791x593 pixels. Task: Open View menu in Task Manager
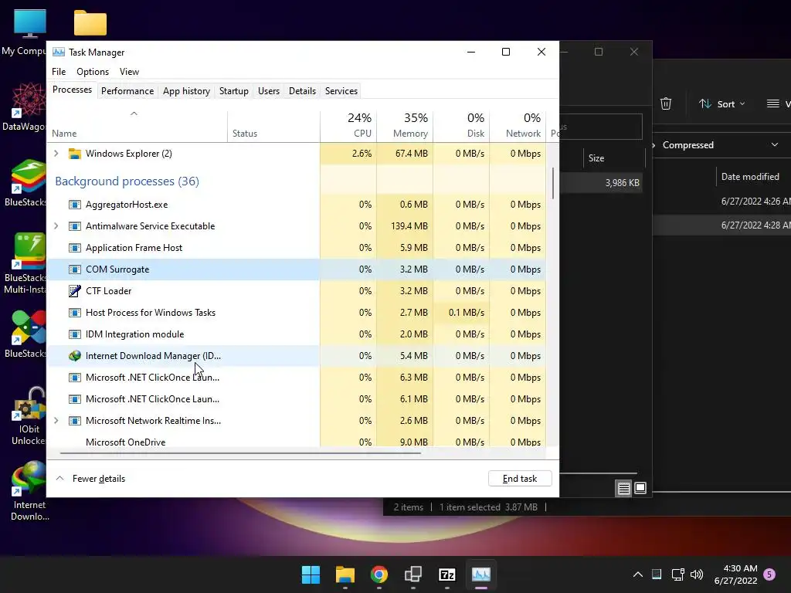tap(129, 72)
